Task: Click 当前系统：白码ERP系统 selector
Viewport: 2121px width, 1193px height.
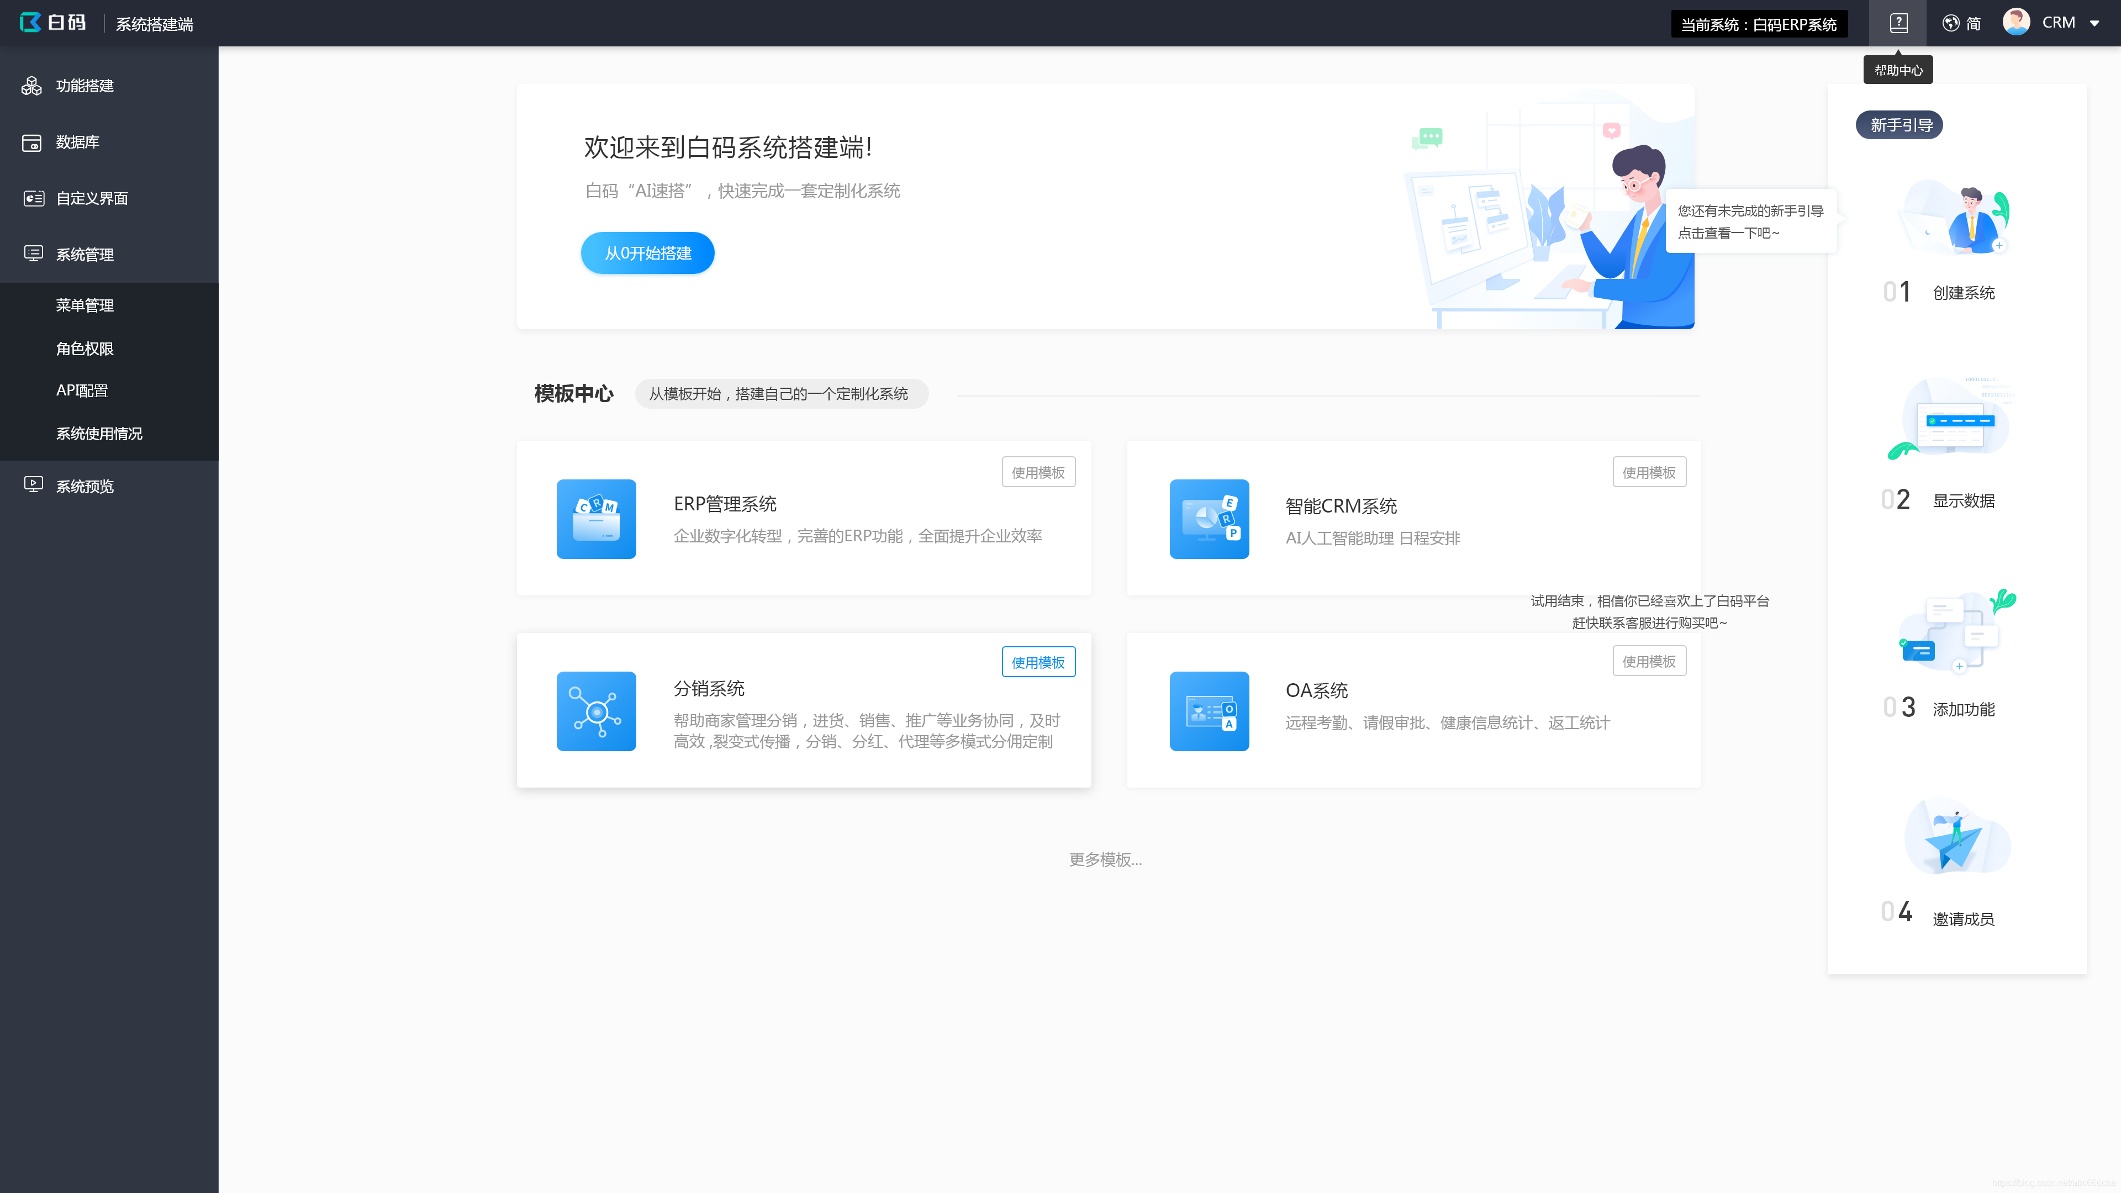Action: pyautogui.click(x=1759, y=24)
